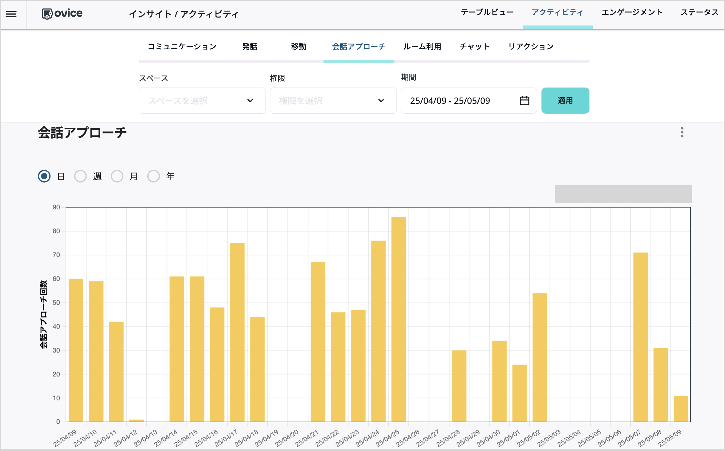Click the 適用 apply button
725x451 pixels.
pyautogui.click(x=565, y=101)
